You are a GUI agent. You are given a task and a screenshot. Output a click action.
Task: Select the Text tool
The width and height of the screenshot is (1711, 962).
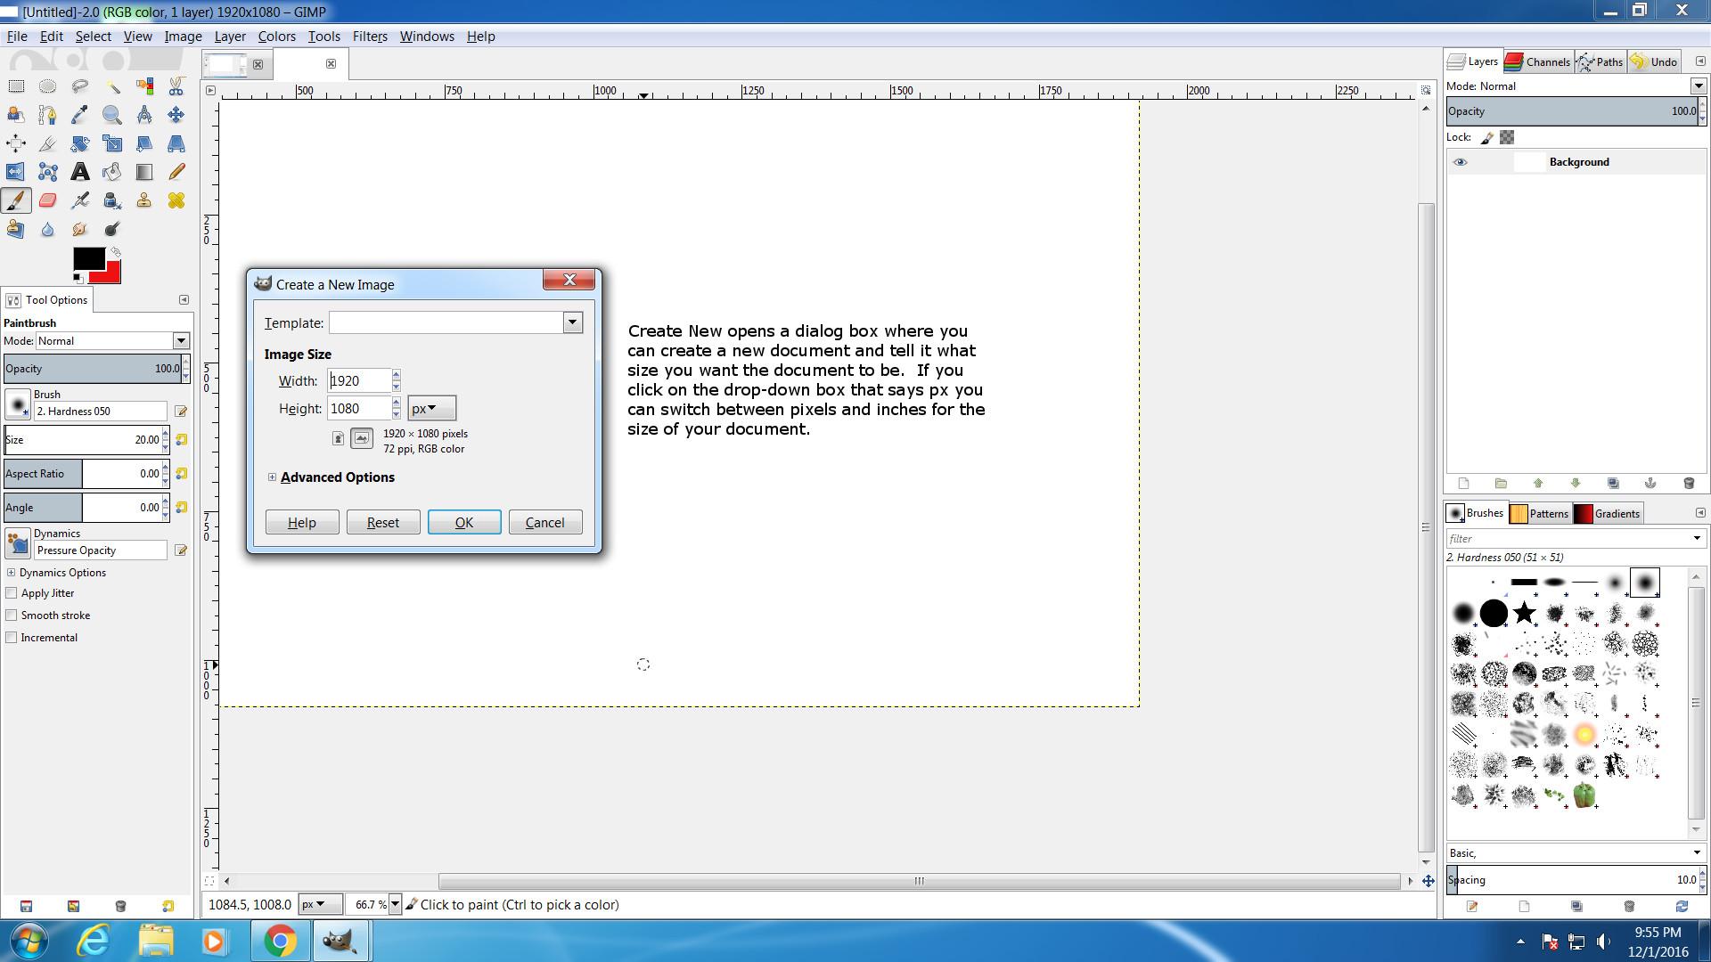tap(80, 172)
